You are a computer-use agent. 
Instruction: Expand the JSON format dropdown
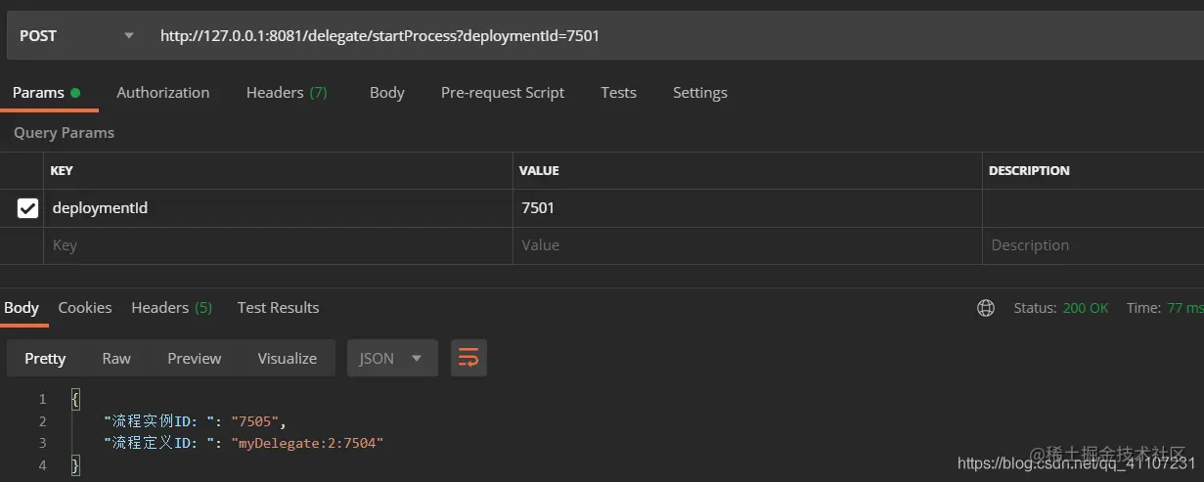(x=390, y=358)
